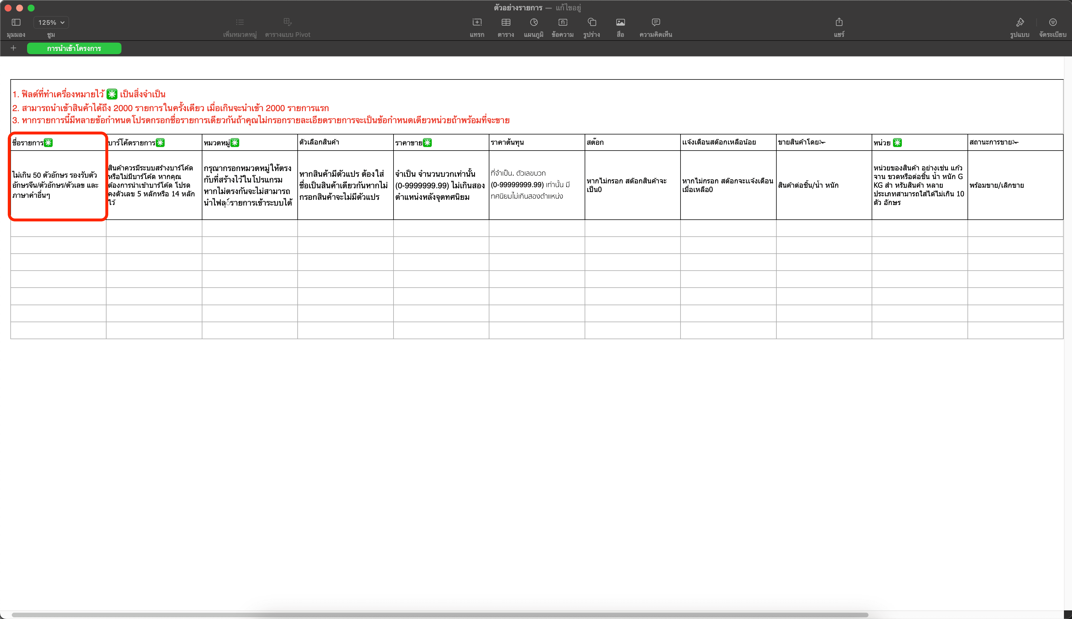Click the Text box (ข้อความ) icon

tap(562, 22)
